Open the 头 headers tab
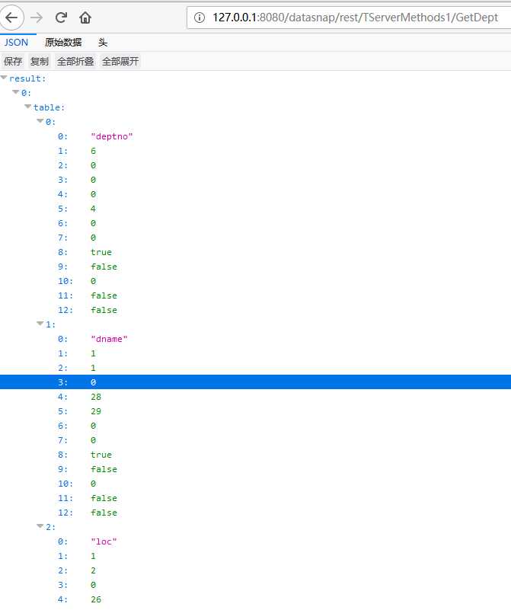Viewport: 511px width, 610px height. (103, 42)
